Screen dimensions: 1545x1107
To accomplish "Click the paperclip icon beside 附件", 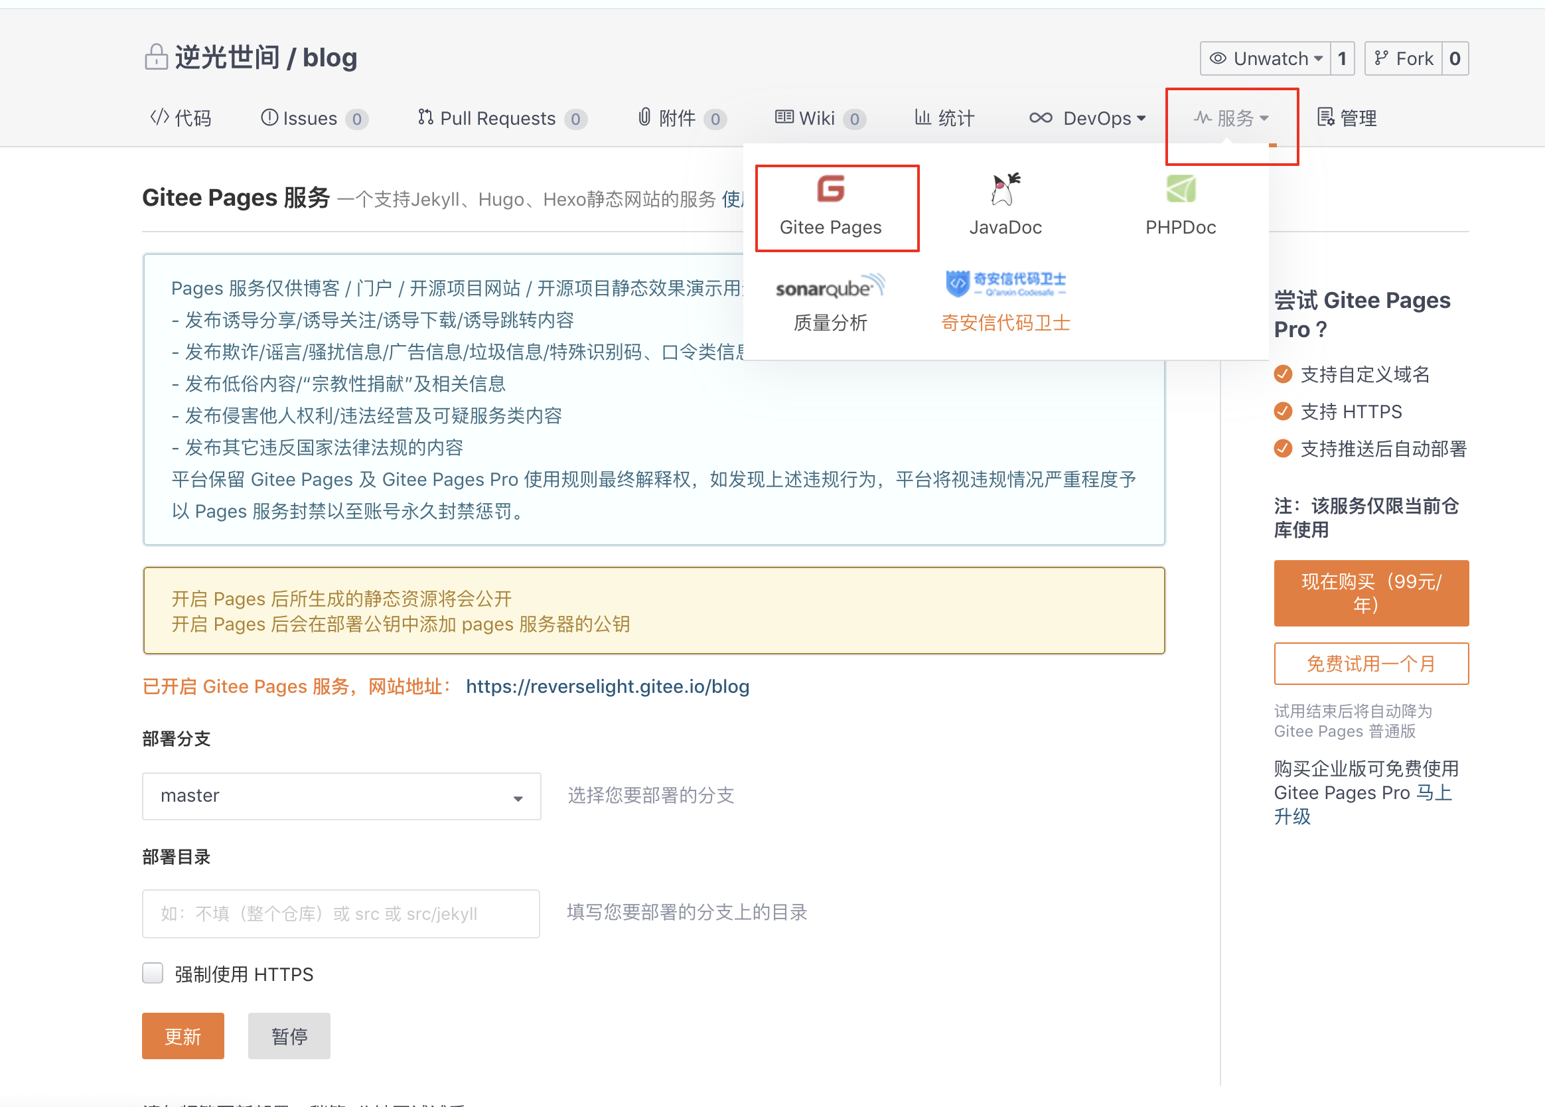I will pyautogui.click(x=644, y=117).
